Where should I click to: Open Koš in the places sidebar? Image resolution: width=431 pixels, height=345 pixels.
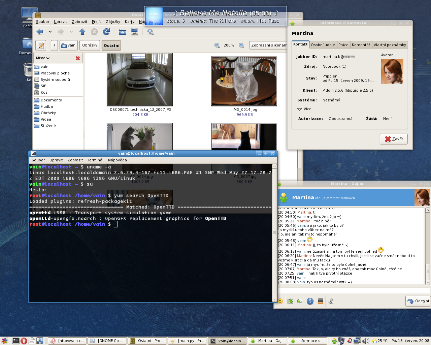[44, 92]
